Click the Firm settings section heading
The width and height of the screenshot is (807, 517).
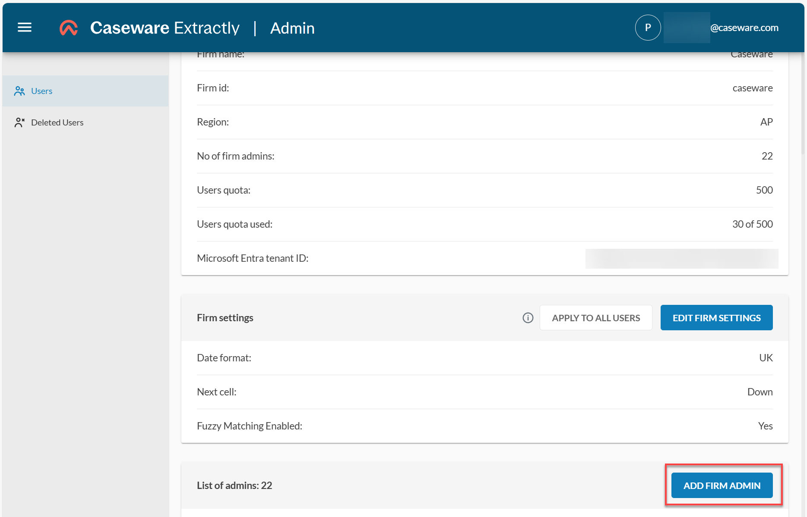point(225,318)
